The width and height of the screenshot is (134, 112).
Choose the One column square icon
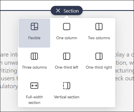(67, 27)
